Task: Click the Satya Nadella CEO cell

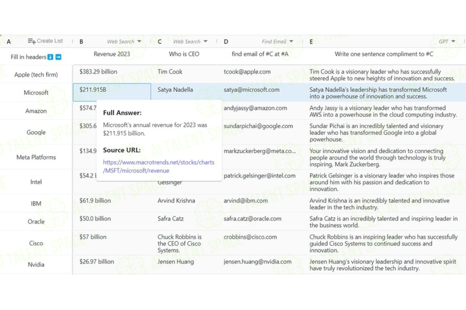Action: pyautogui.click(x=184, y=92)
